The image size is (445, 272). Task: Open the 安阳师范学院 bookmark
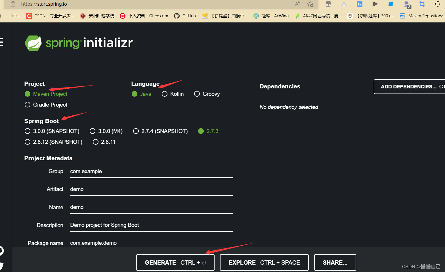click(x=97, y=16)
